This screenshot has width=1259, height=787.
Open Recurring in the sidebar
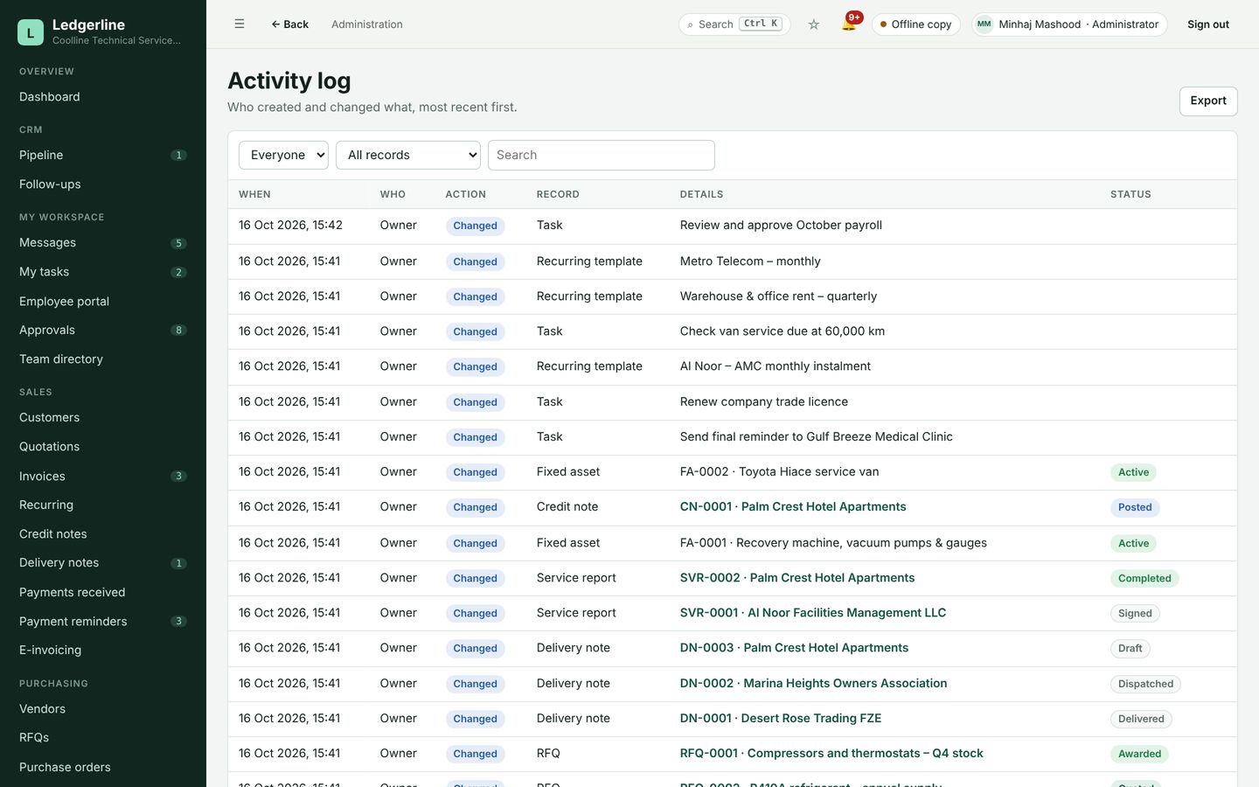point(103,505)
